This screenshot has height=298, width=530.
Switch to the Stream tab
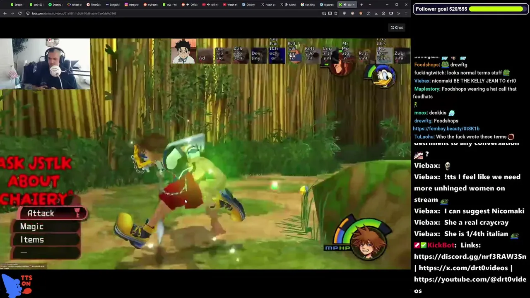(17, 5)
